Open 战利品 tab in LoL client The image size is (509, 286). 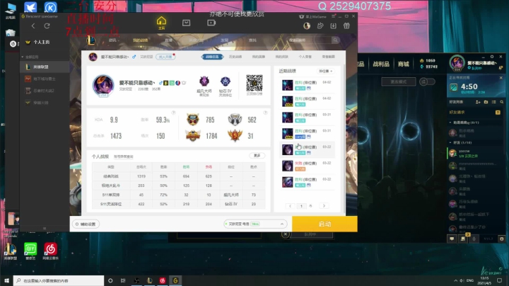[x=381, y=64]
